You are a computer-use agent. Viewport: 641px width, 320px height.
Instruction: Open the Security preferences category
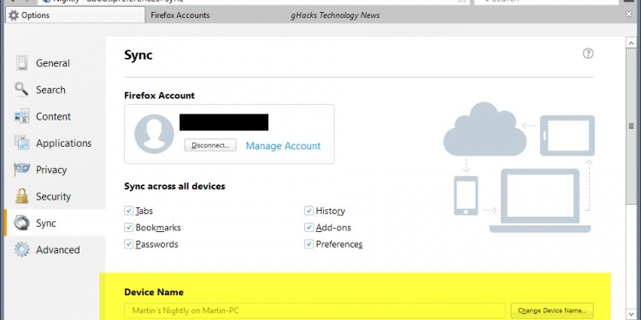coord(55,197)
